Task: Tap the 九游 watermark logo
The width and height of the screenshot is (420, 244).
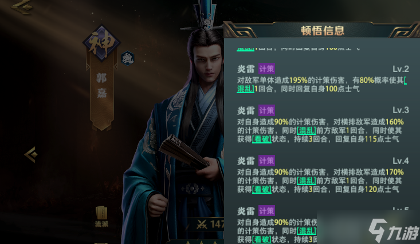Action: pyautogui.click(x=393, y=230)
